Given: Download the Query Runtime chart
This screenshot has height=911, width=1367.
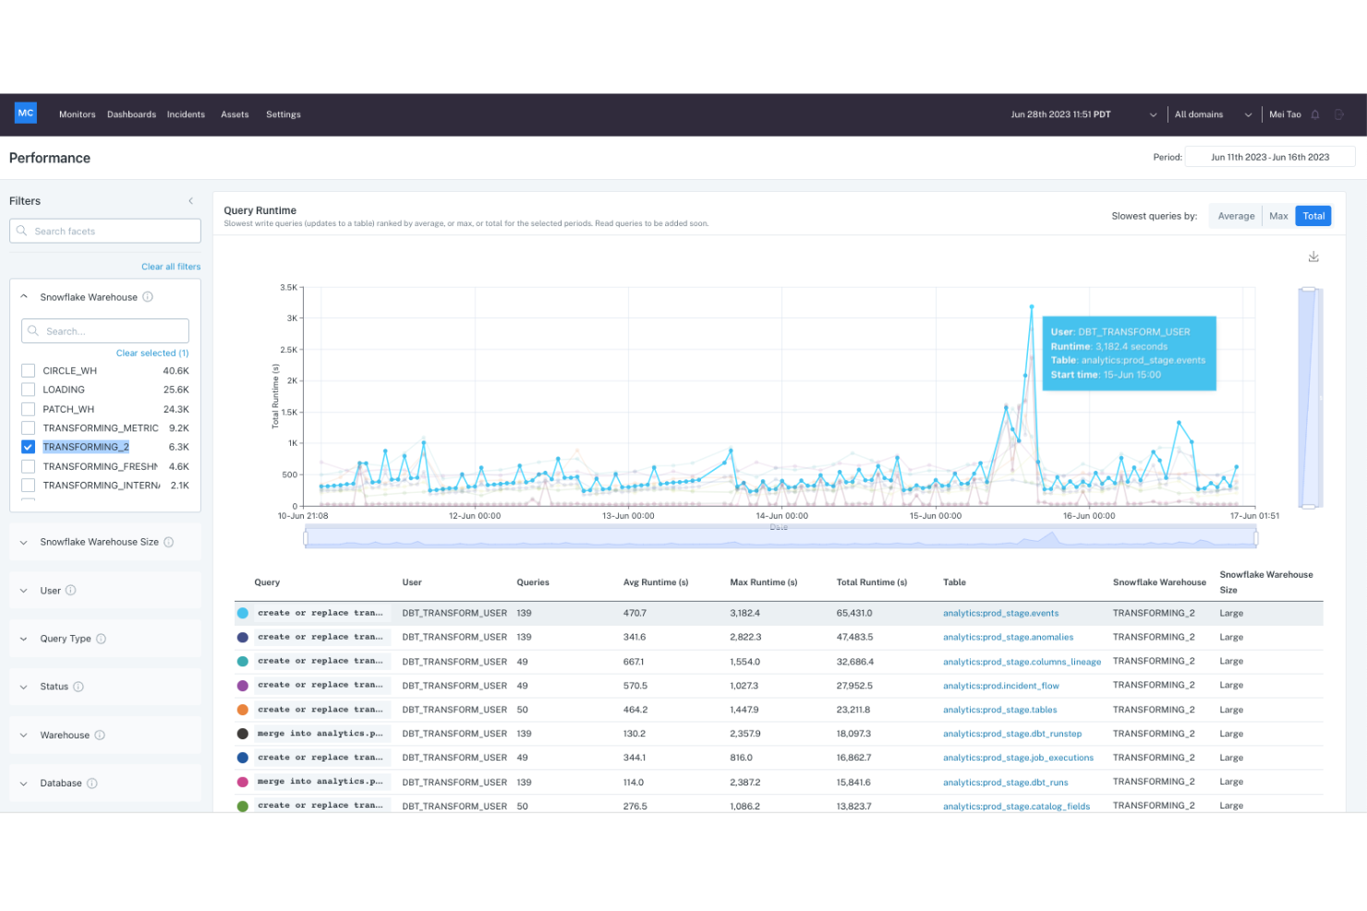Looking at the screenshot, I should [x=1313, y=257].
